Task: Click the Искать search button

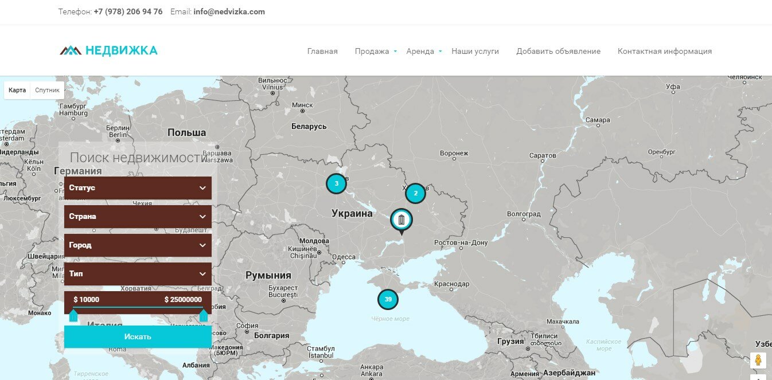Action: coord(138,336)
